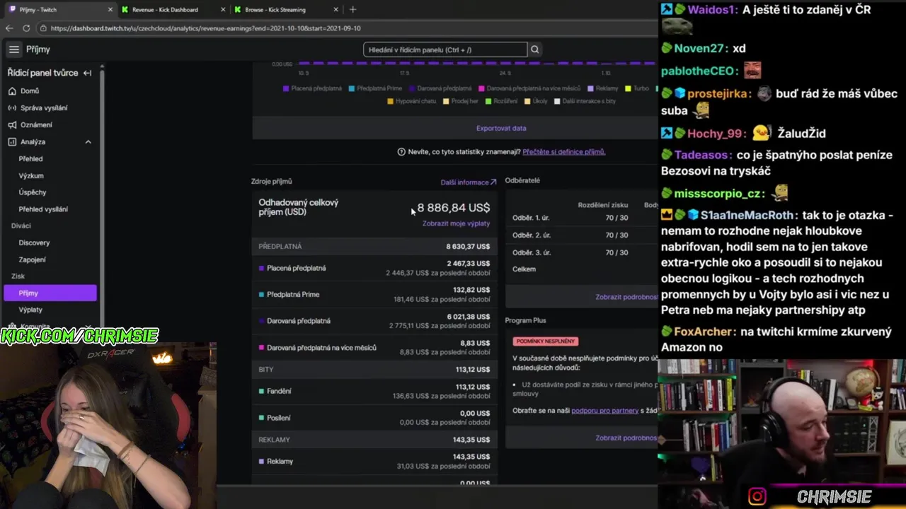The height and width of the screenshot is (509, 906).
Task: Click the Domů home icon
Action: [x=12, y=91]
